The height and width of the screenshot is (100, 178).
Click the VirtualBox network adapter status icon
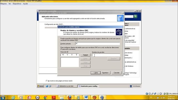[155, 94]
